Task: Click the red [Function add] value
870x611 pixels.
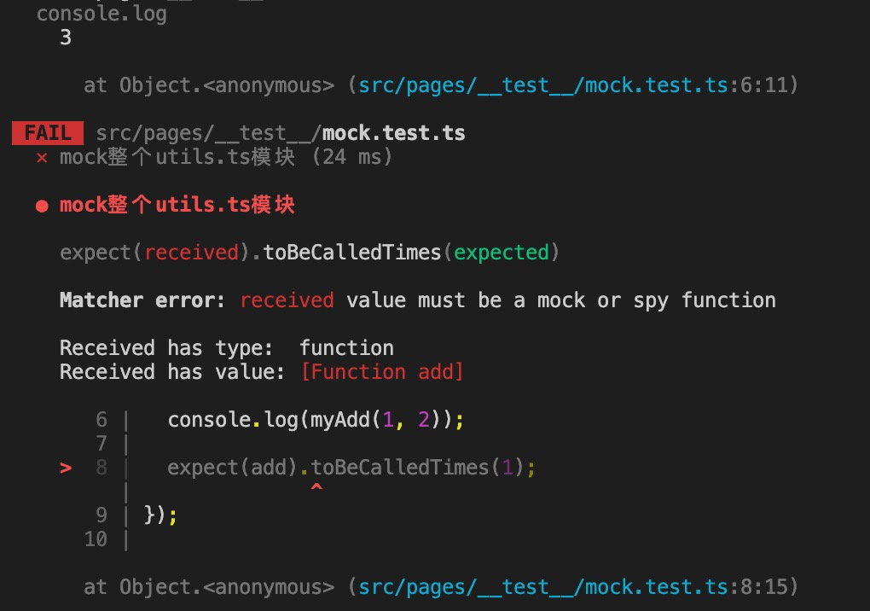Action: click(x=382, y=372)
